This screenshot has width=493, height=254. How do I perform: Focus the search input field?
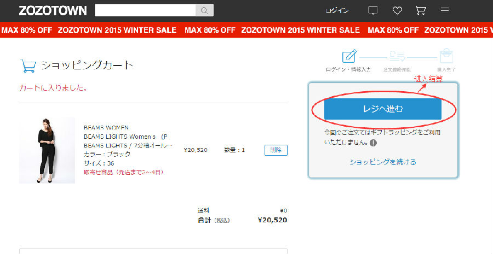145,10
